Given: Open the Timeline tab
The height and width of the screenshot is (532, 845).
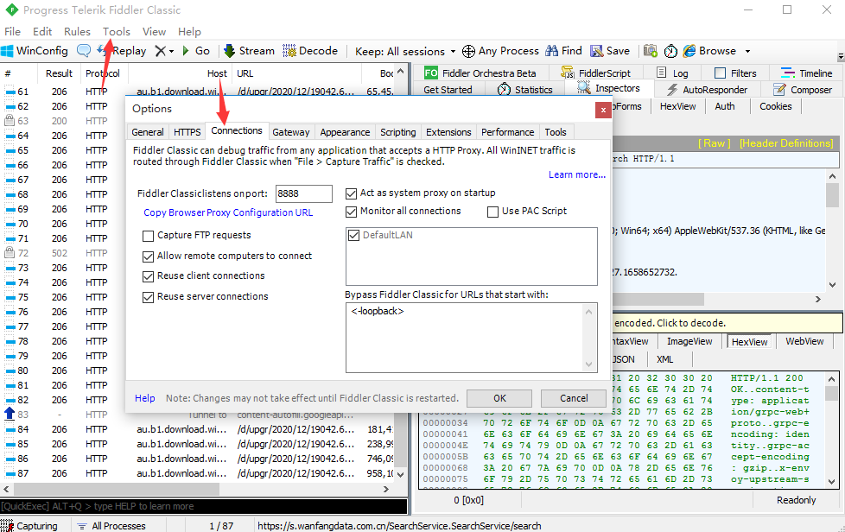Looking at the screenshot, I should tap(807, 73).
